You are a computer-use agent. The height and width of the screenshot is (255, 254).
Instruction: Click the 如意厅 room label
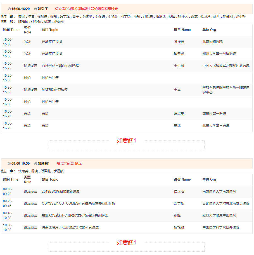coord(43,9)
